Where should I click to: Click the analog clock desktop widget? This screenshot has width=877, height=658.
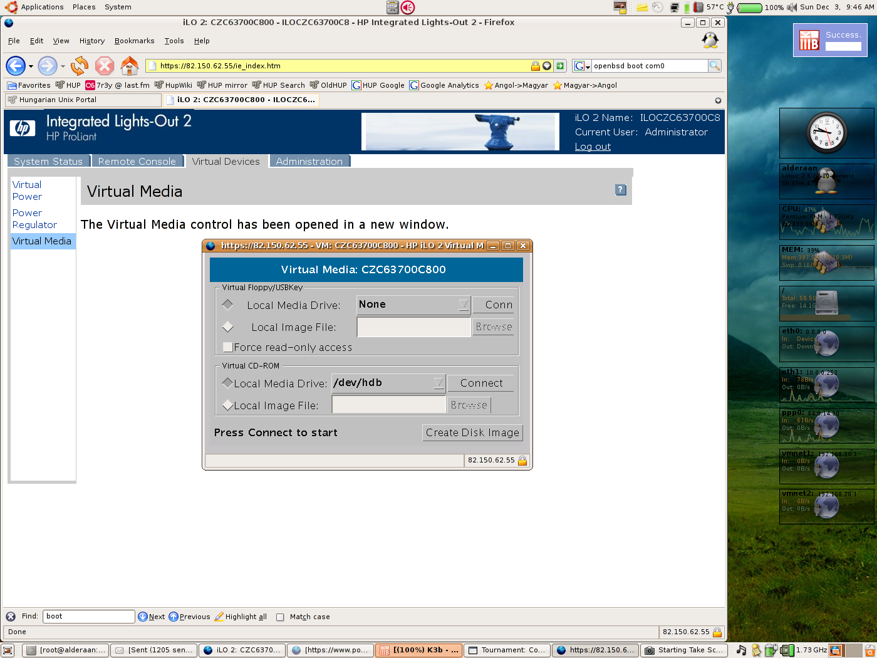pos(827,133)
